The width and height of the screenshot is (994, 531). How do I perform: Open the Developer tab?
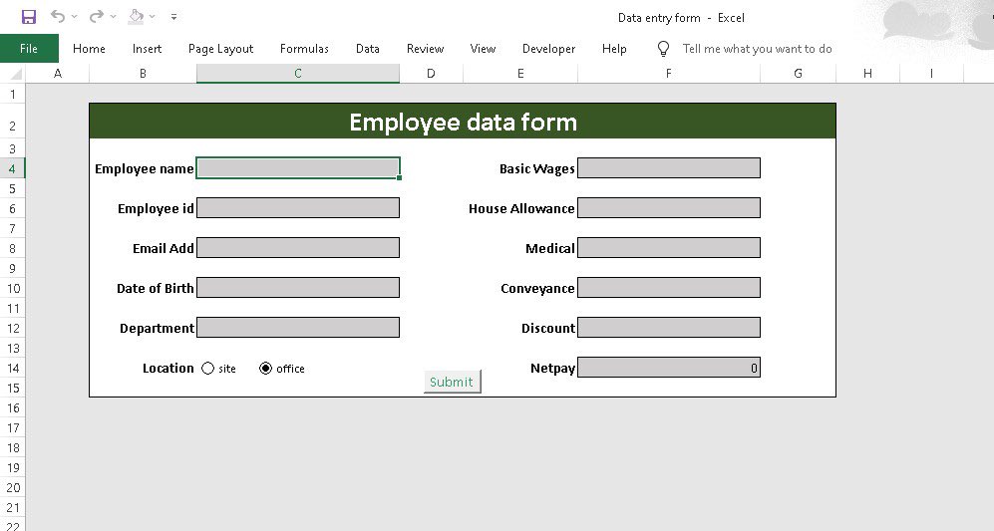[x=549, y=49]
